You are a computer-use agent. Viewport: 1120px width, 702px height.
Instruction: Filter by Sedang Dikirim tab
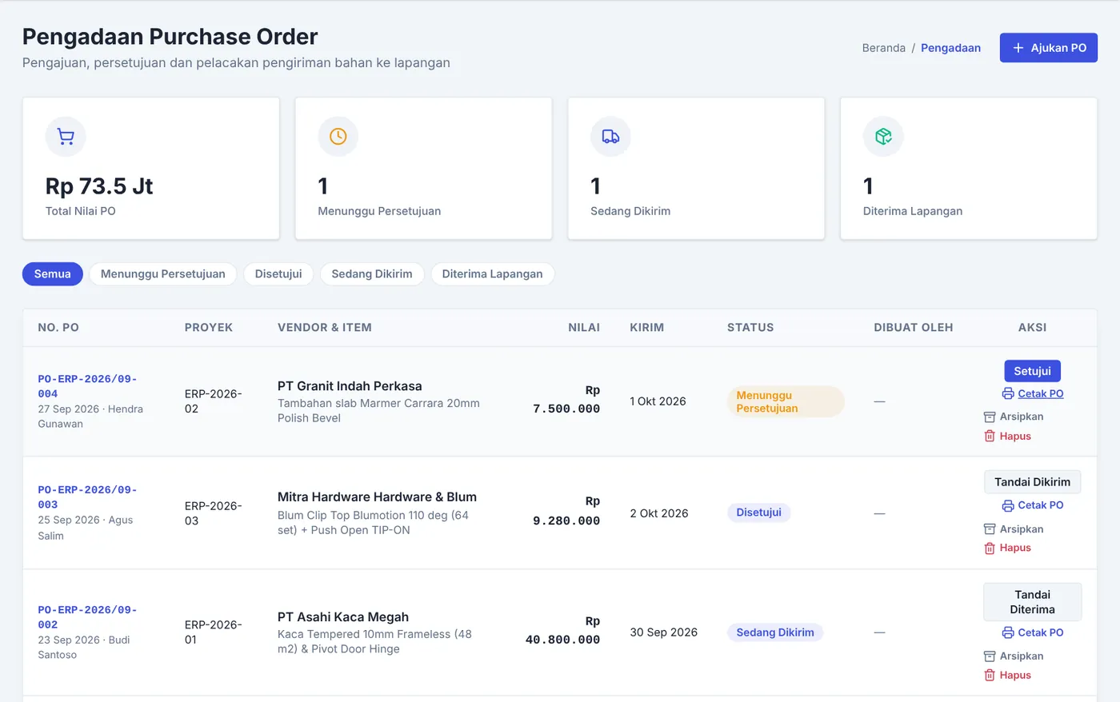[x=372, y=273]
